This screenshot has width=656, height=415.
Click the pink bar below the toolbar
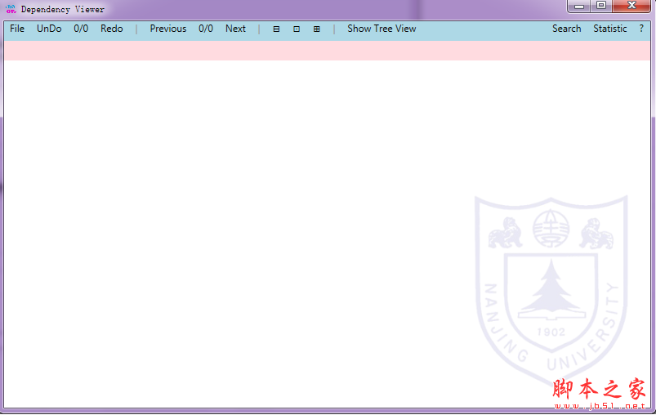coord(327,51)
